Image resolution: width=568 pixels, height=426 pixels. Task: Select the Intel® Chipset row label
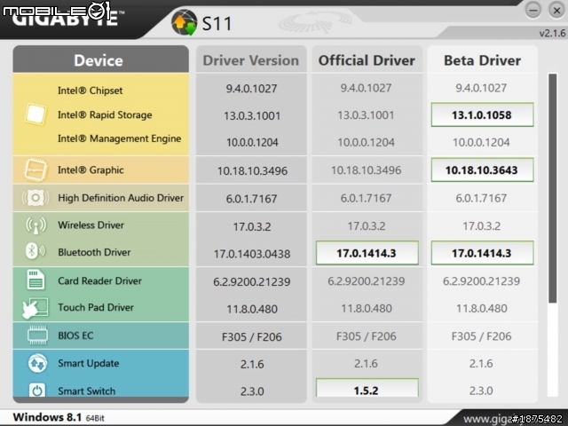pos(91,91)
